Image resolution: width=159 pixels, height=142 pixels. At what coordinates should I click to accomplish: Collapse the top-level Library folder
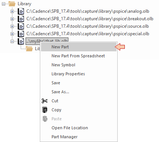[3, 4]
